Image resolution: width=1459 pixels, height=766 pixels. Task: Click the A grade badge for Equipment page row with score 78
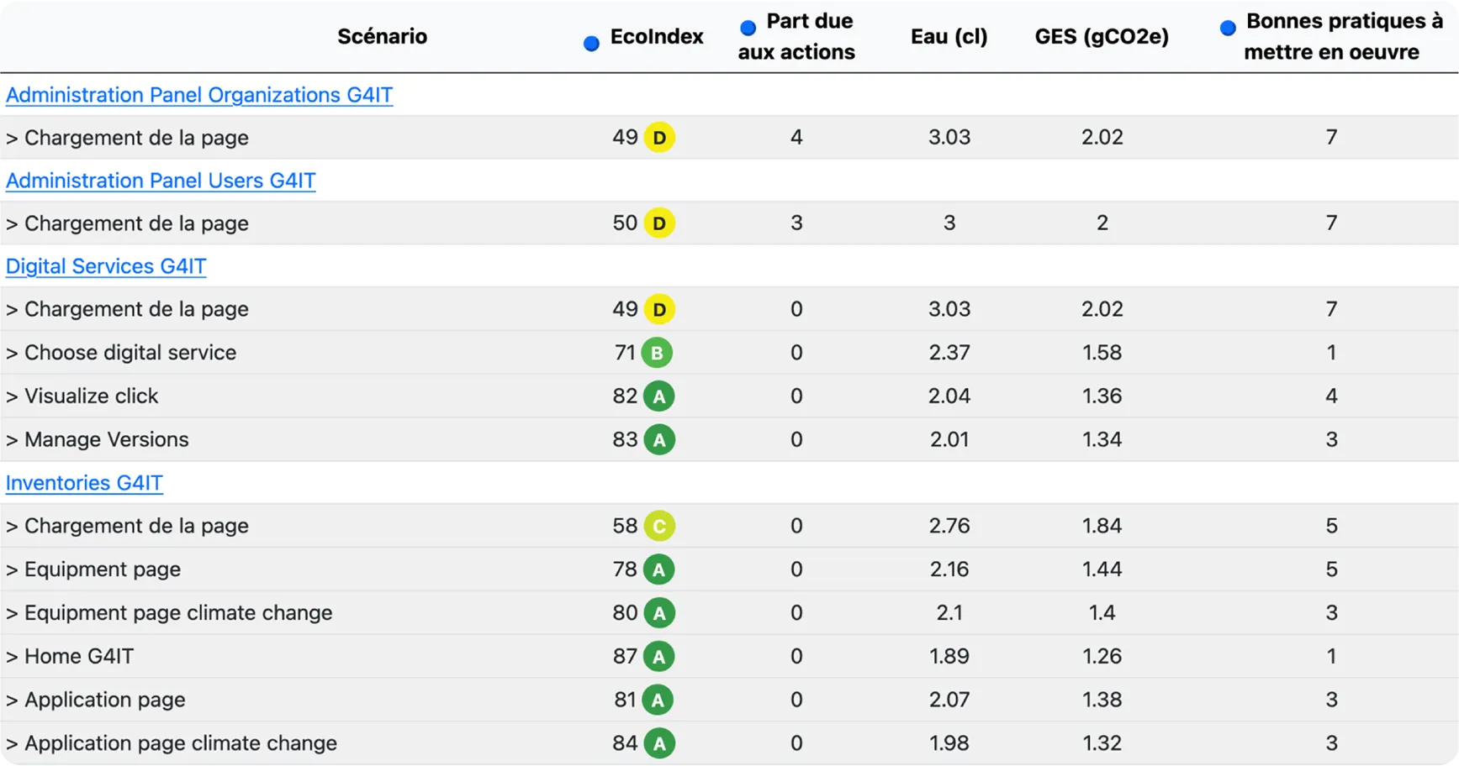[658, 569]
